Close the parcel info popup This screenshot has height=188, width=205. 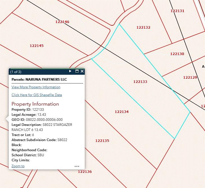(x=82, y=71)
